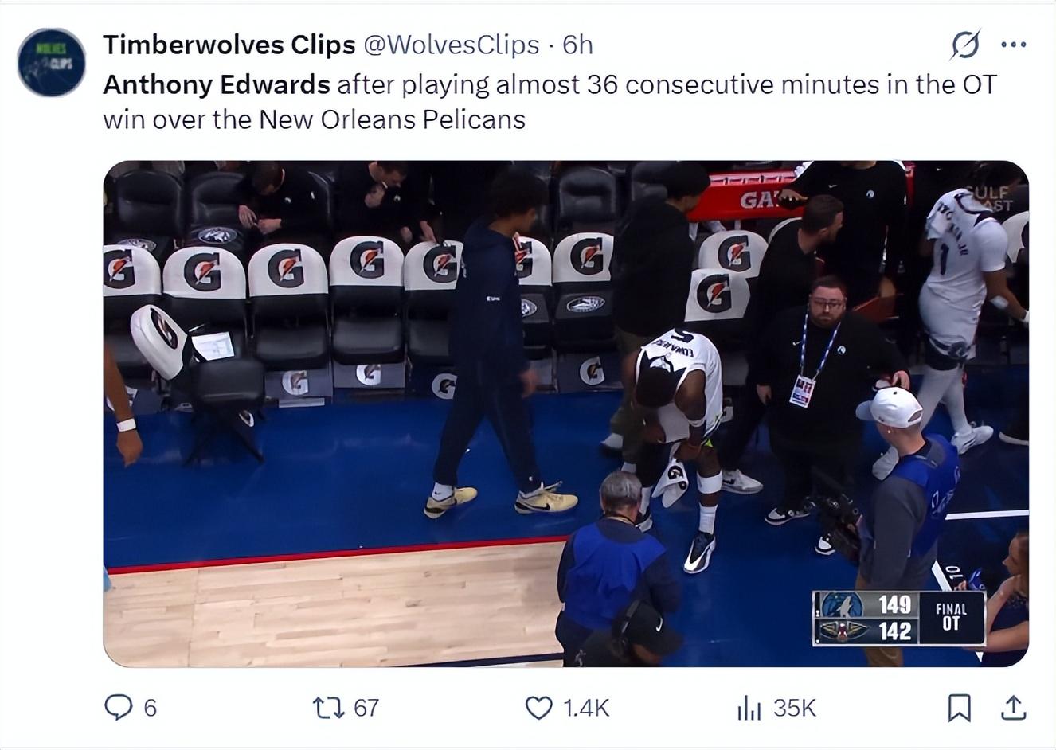
Task: Bookmark this post
Action: (x=959, y=708)
